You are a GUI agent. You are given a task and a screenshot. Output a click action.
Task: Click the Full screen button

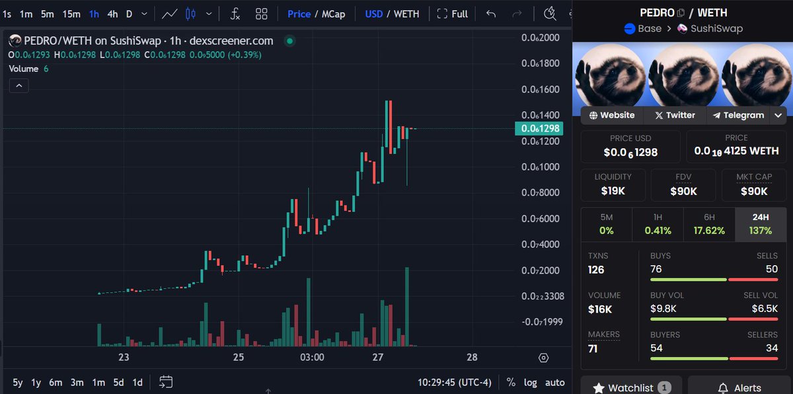453,13
